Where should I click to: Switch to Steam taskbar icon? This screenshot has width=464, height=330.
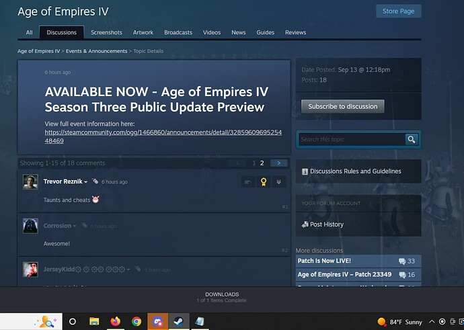pos(179,321)
